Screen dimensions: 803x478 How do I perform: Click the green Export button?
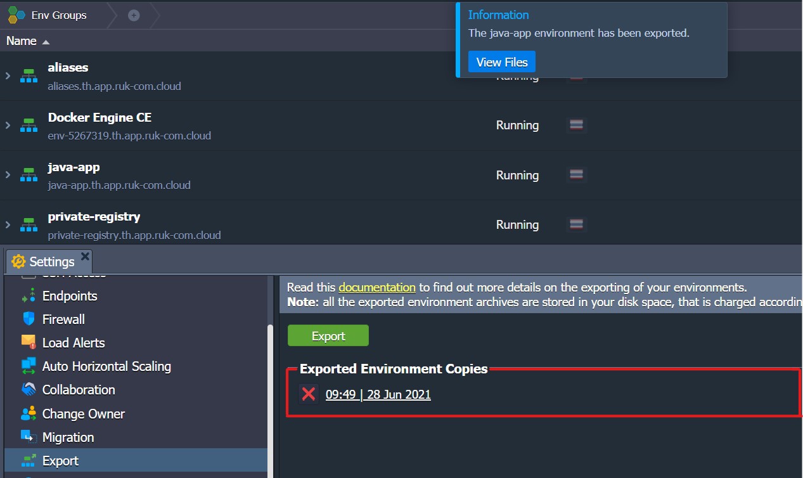(x=328, y=336)
